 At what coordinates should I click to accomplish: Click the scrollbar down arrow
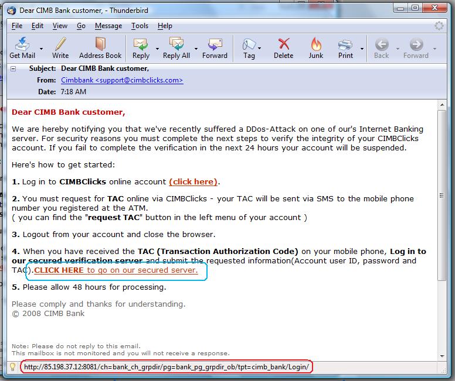tap(442, 356)
